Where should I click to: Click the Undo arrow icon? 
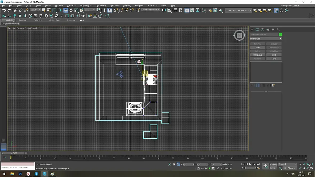[x=4, y=10]
